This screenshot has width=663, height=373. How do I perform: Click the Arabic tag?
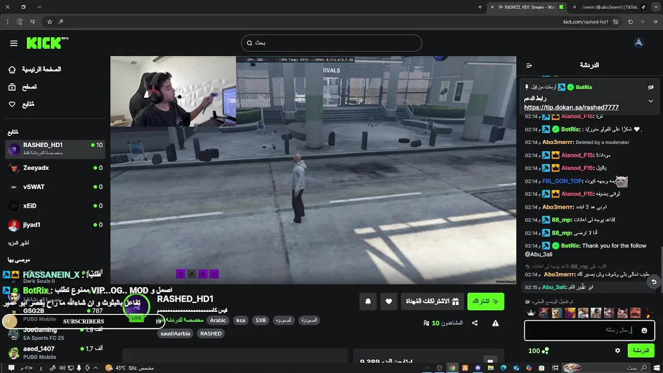[218, 320]
